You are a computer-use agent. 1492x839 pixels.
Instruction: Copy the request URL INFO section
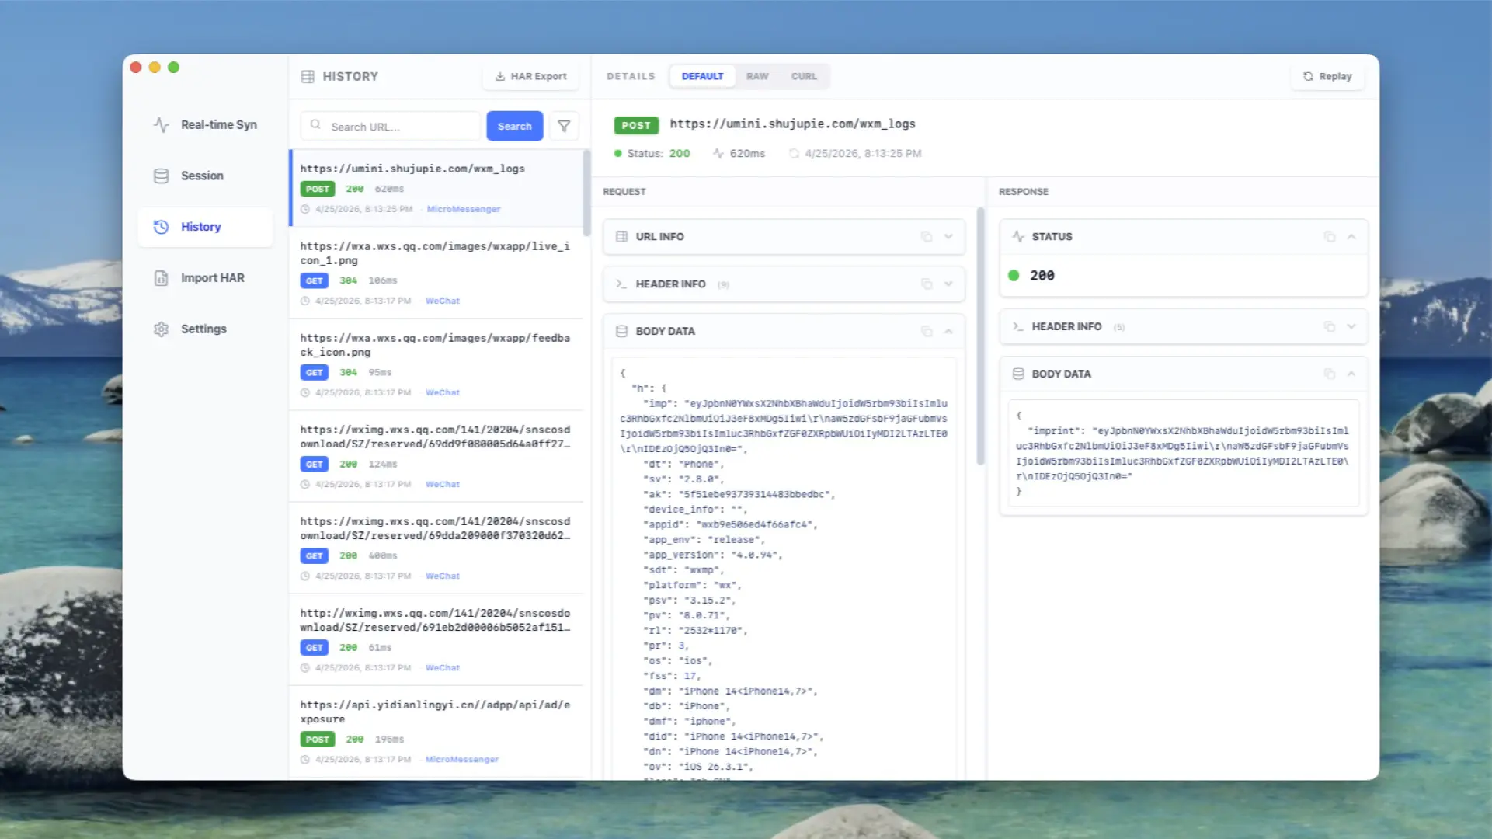click(927, 237)
